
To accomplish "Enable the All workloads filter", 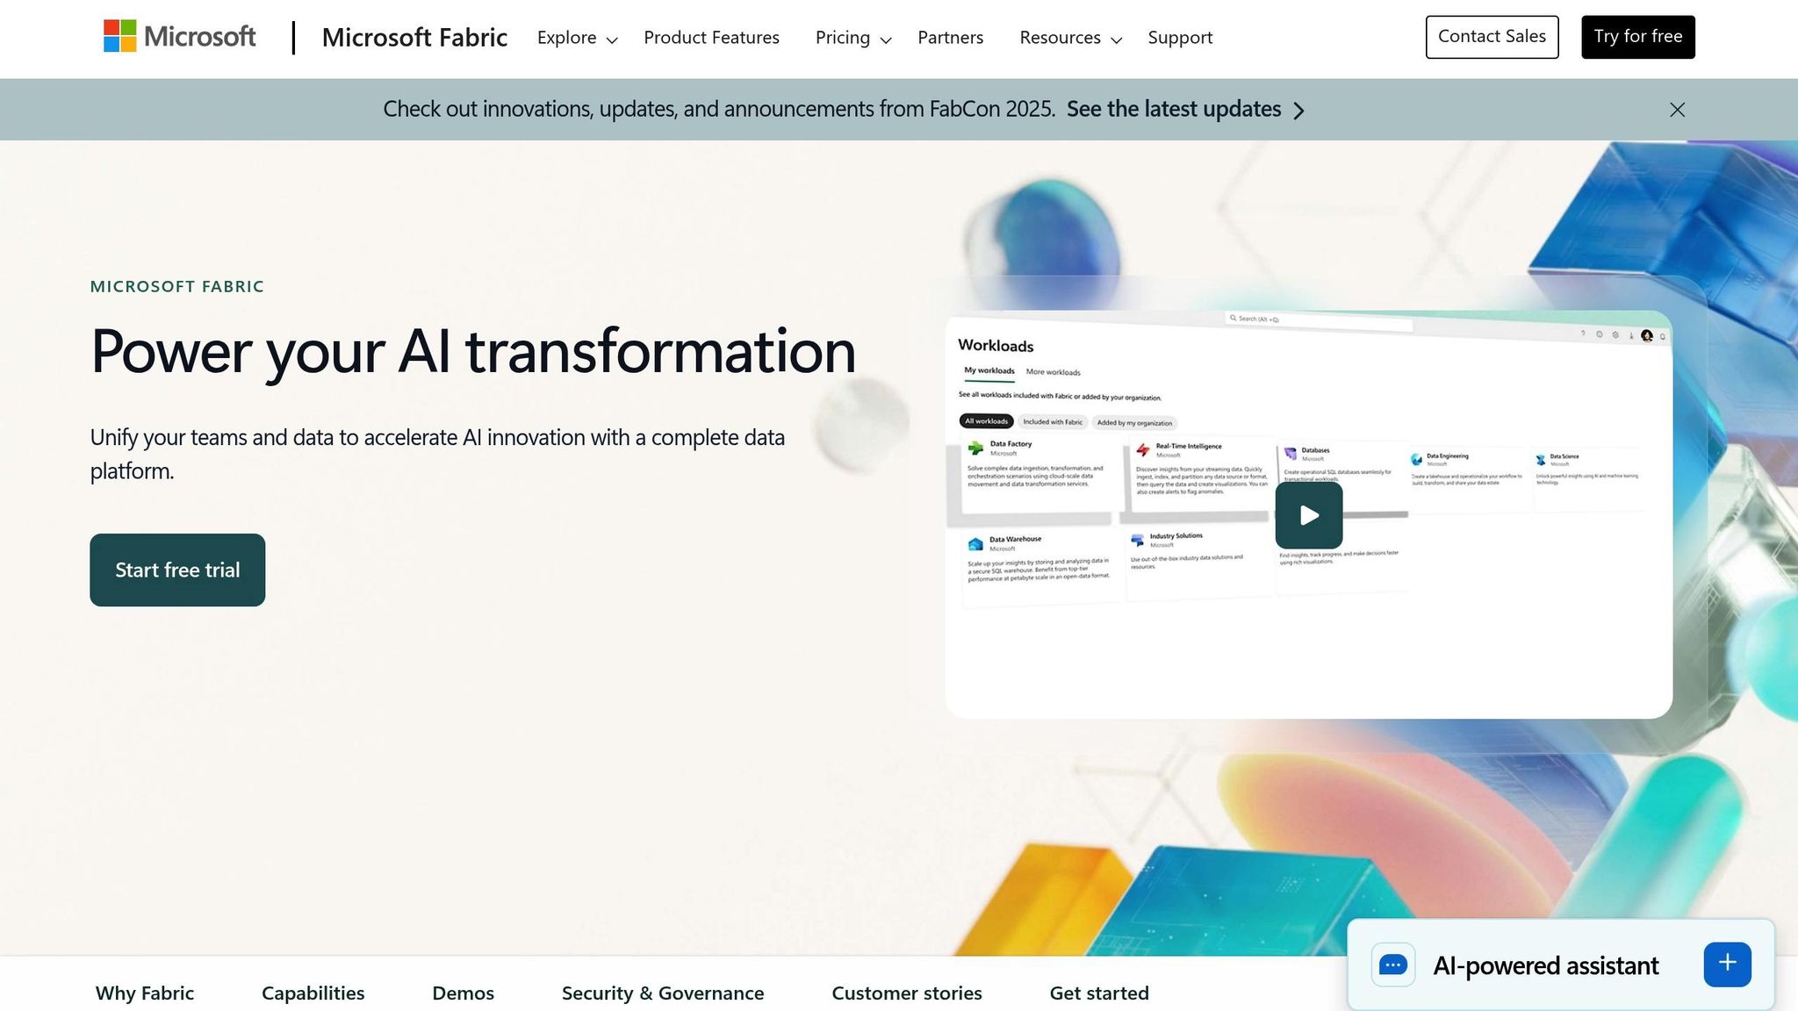I will [987, 421].
